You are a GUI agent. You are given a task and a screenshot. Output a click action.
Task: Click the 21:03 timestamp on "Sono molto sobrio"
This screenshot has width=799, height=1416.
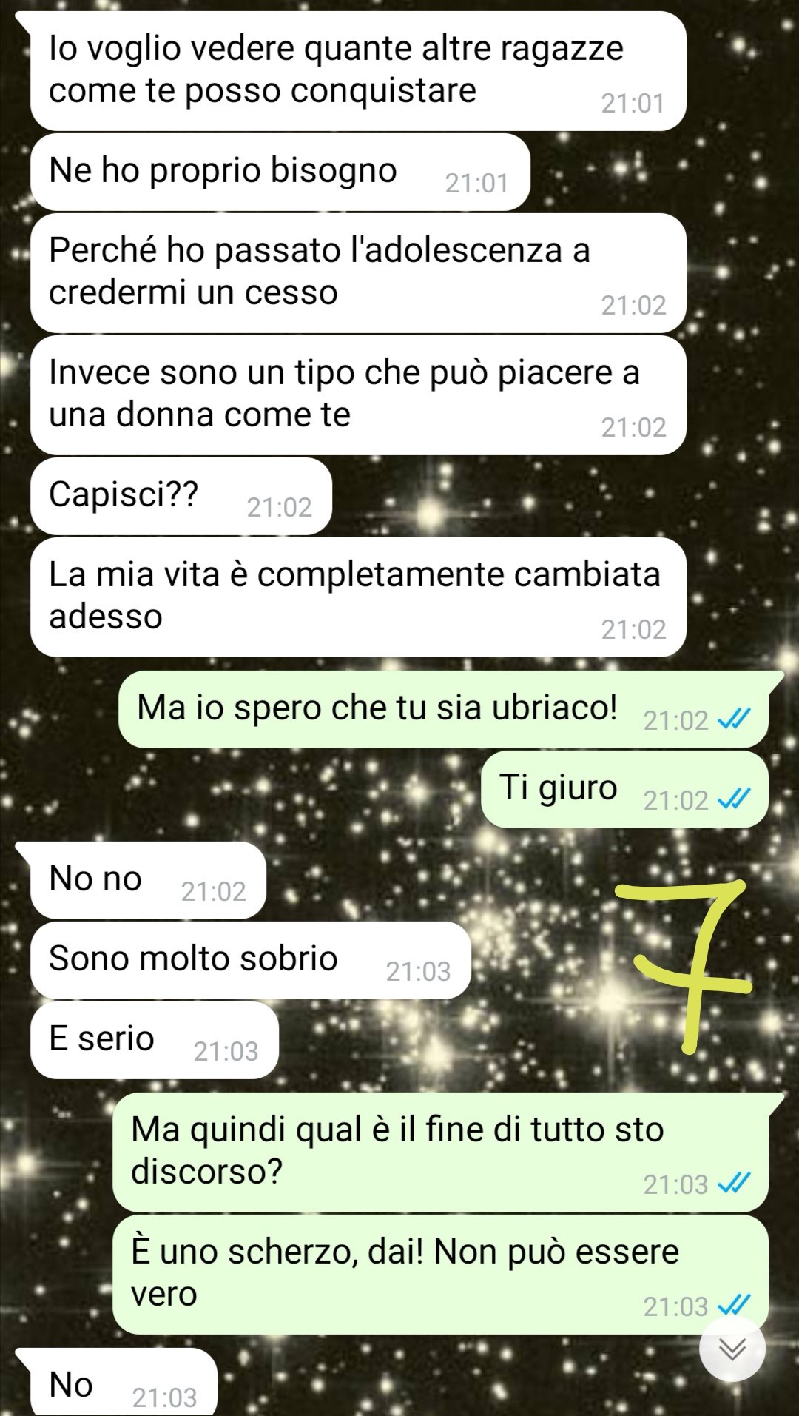418,971
